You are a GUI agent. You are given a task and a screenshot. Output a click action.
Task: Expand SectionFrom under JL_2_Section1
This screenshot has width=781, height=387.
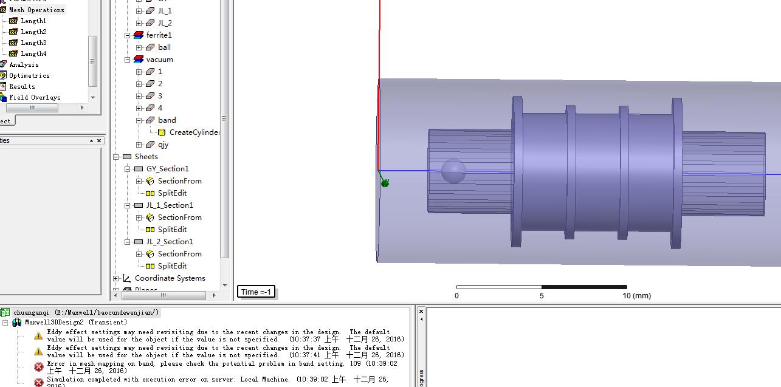pos(139,254)
